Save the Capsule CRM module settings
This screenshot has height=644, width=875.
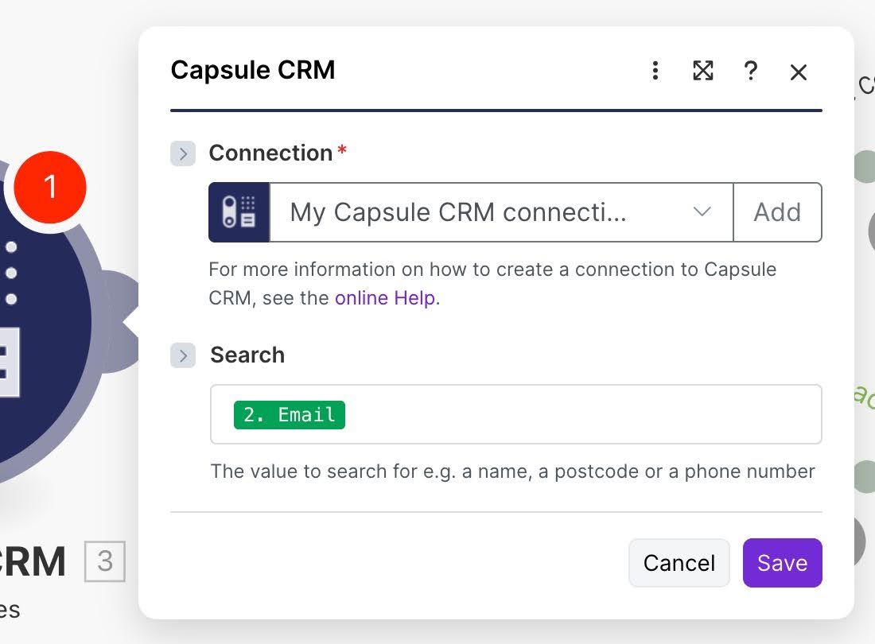782,562
